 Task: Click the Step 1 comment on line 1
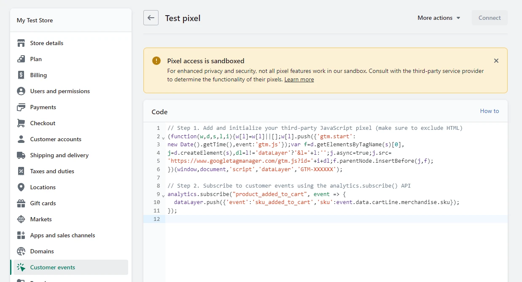315,128
